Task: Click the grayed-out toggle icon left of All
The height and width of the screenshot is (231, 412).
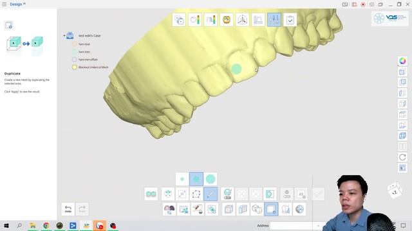Action: (287, 194)
